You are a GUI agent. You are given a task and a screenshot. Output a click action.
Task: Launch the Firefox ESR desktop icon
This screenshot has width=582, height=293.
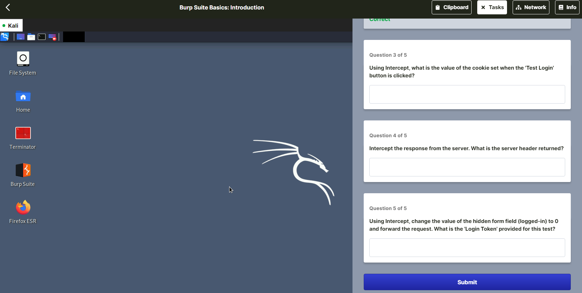tap(23, 212)
